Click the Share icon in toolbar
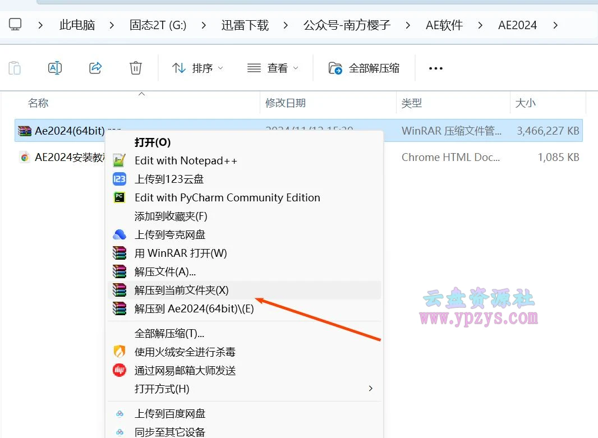598x438 pixels. pos(95,68)
